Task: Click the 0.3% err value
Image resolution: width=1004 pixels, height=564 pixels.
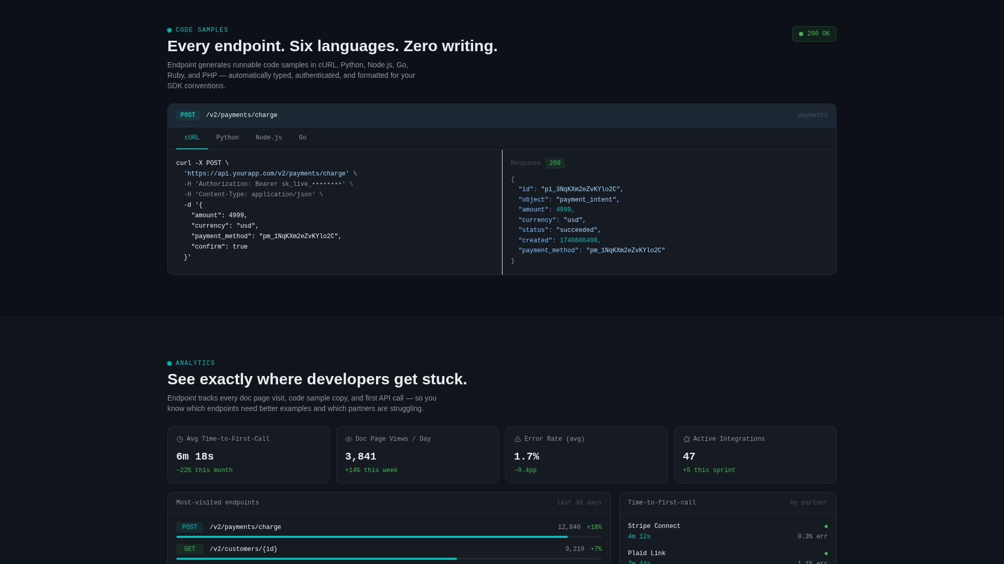Action: point(813,537)
